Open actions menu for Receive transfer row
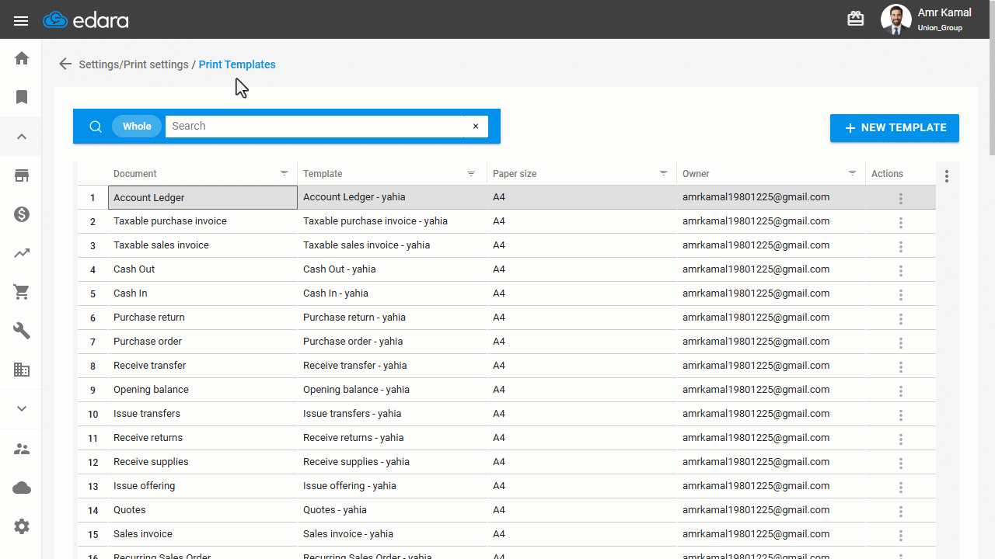 [901, 367]
